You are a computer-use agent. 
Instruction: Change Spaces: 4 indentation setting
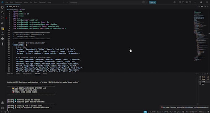click(160, 112)
